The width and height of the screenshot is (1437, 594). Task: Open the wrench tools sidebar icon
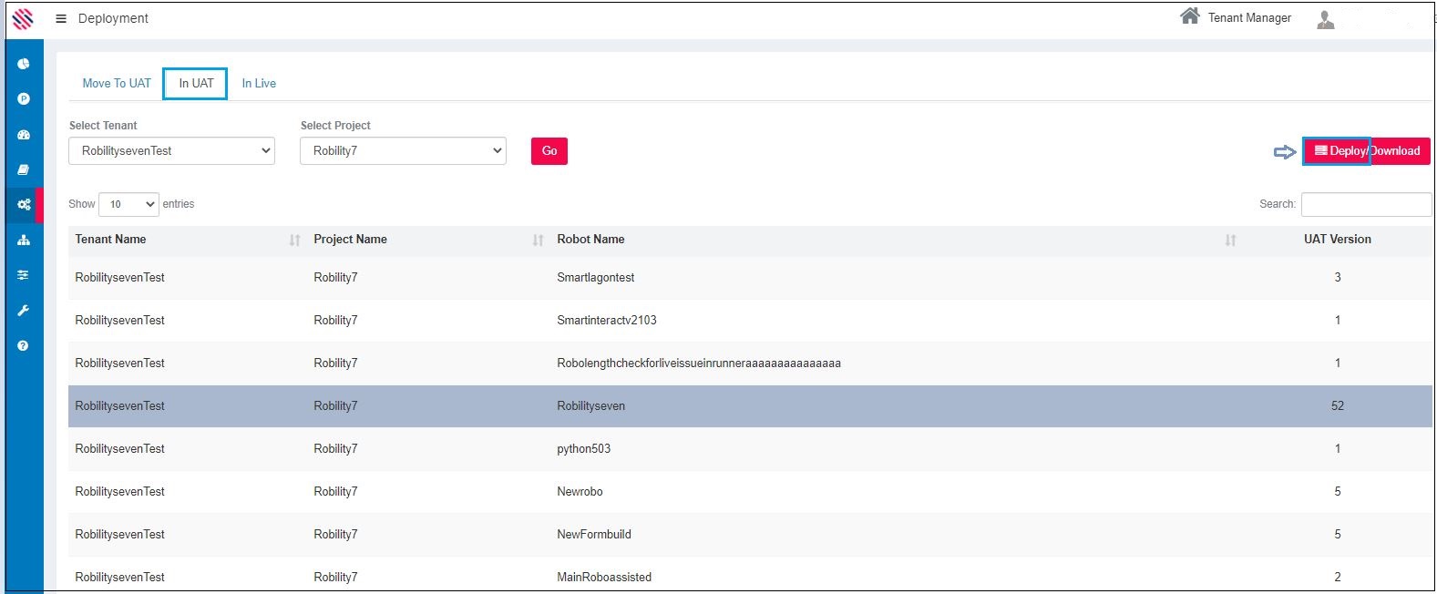click(x=24, y=311)
